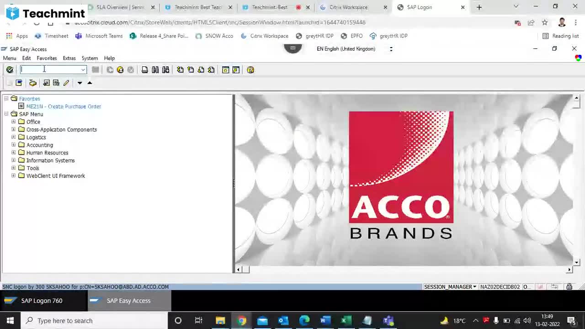Image resolution: width=585 pixels, height=329 pixels.
Task: Click the Windows search box
Action: click(x=94, y=320)
